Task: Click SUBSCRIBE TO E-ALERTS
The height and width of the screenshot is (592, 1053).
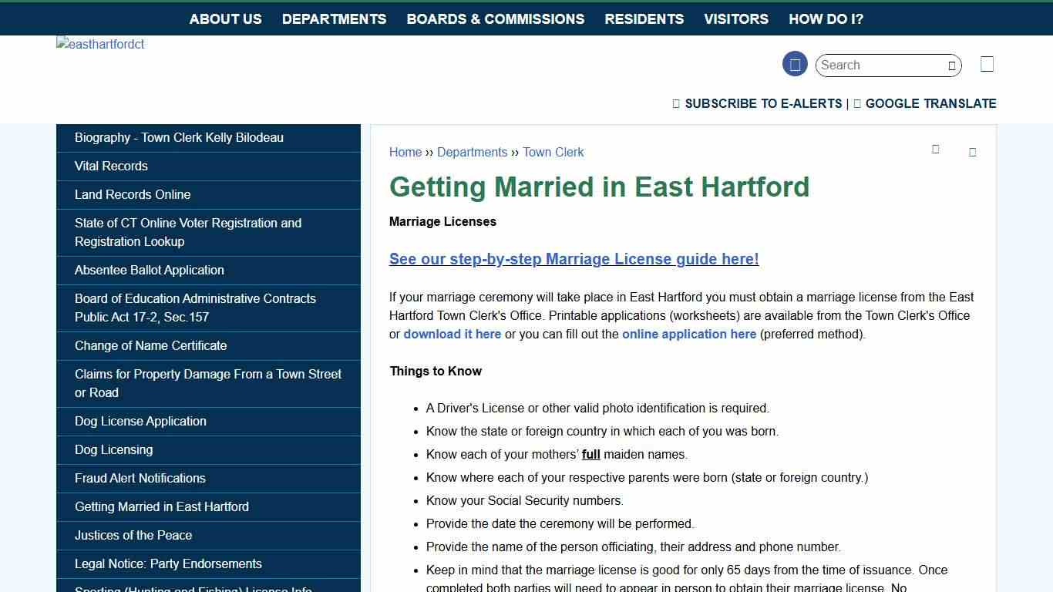Action: [x=763, y=103]
